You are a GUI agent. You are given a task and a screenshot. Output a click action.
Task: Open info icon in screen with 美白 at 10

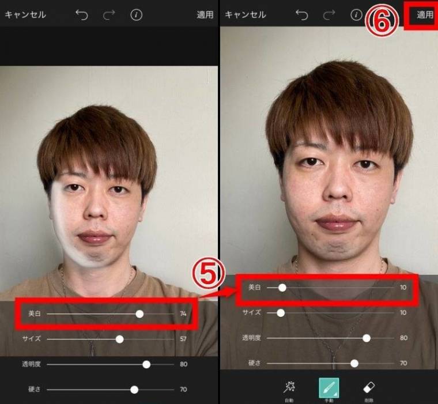[356, 15]
